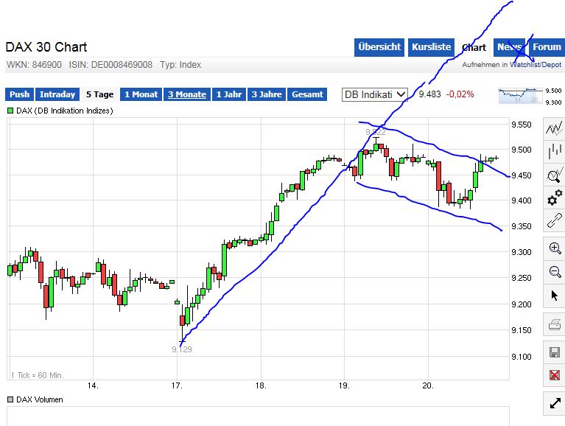
Task: Toggle the Push live update button
Action: (19, 94)
